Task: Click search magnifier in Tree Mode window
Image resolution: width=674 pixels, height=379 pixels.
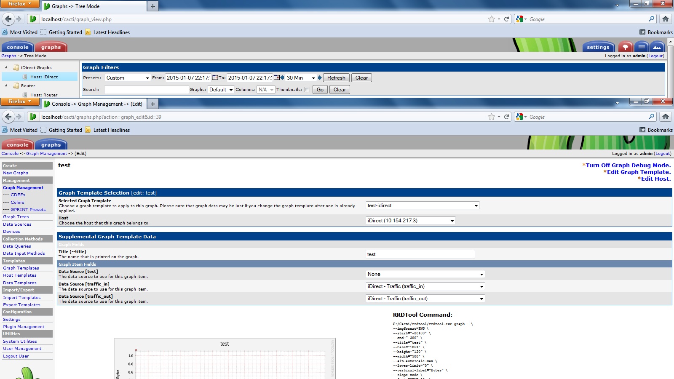Action: pos(652,19)
